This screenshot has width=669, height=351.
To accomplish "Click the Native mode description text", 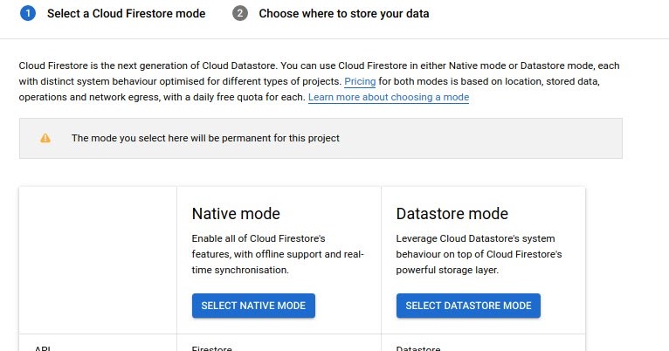I will [278, 254].
